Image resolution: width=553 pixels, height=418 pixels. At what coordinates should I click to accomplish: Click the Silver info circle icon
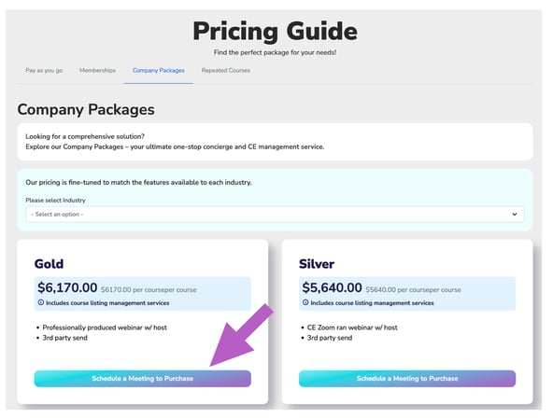(x=305, y=302)
